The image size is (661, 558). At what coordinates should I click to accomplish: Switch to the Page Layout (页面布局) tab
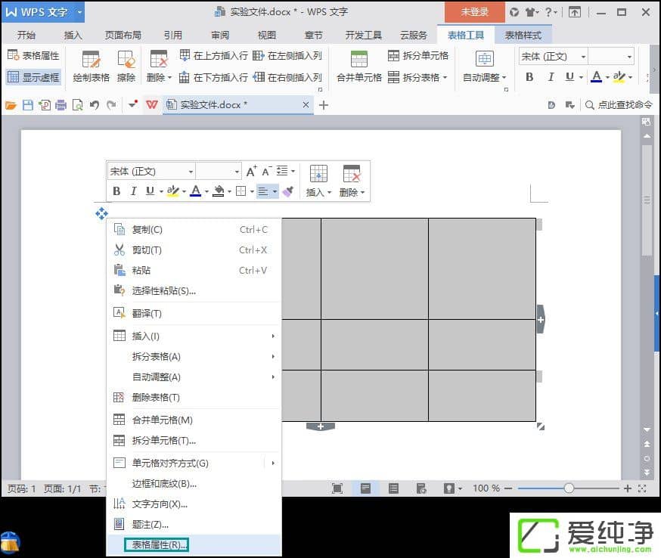tap(123, 35)
